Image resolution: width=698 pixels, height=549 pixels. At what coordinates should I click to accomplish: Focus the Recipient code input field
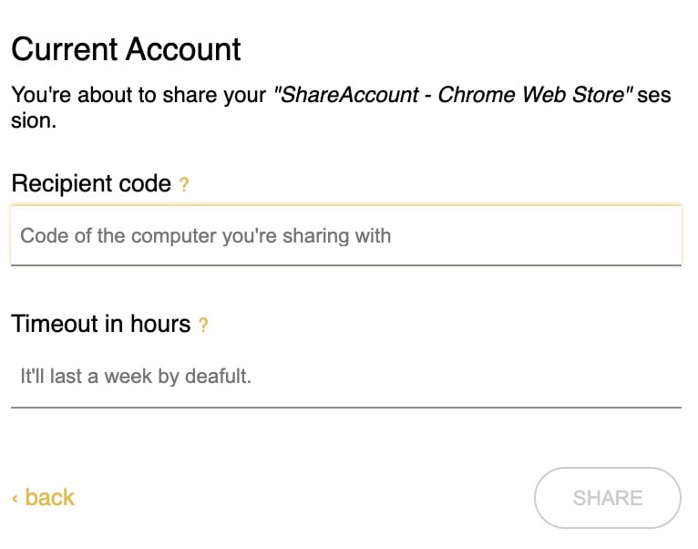(346, 236)
